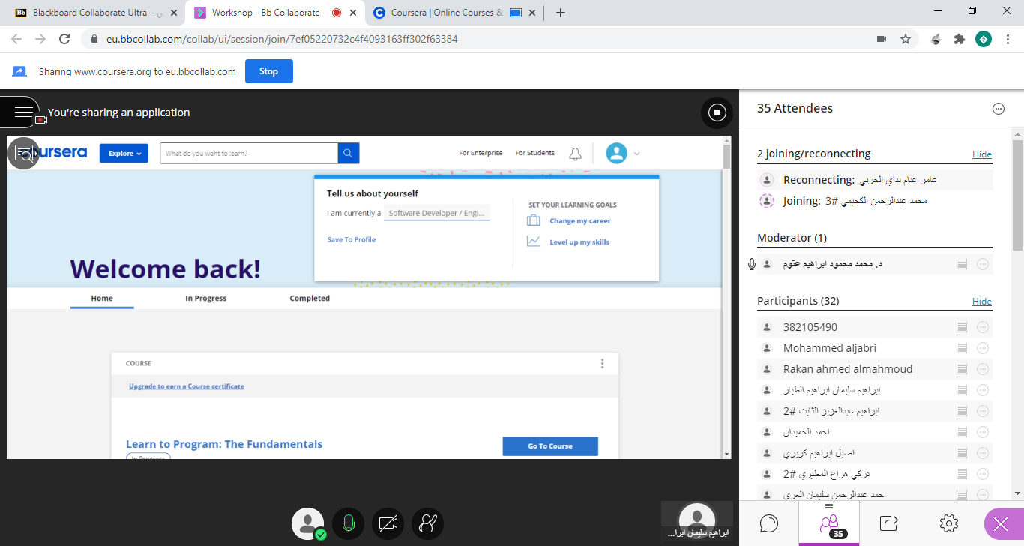The width and height of the screenshot is (1024, 546).
Task: Click camera permission icon in address bar
Action: click(x=882, y=39)
